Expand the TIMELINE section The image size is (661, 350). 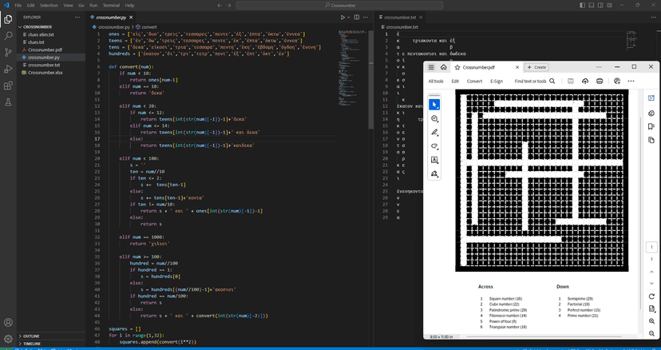click(31, 344)
